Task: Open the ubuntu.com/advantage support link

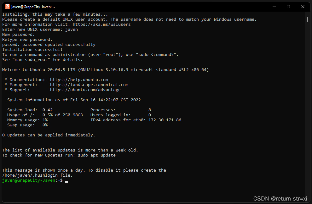Action: pyautogui.click(x=85, y=90)
